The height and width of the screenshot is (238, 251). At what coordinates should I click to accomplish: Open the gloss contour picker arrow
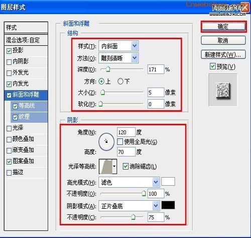[114, 167]
